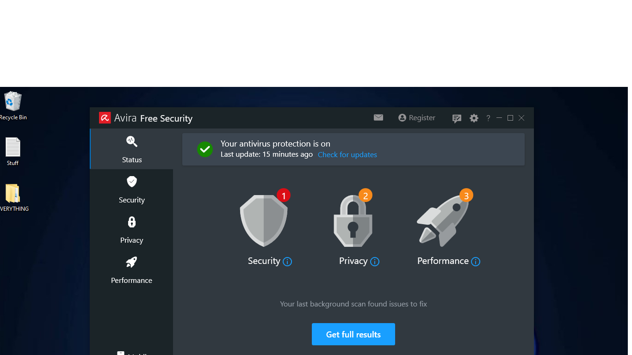Show info for Performance category
Viewport: 632px width, 355px height.
476,262
